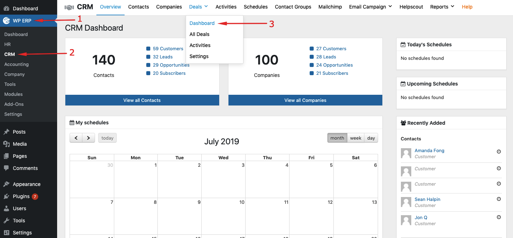Select Settings in the Deals dropdown

[x=199, y=56]
